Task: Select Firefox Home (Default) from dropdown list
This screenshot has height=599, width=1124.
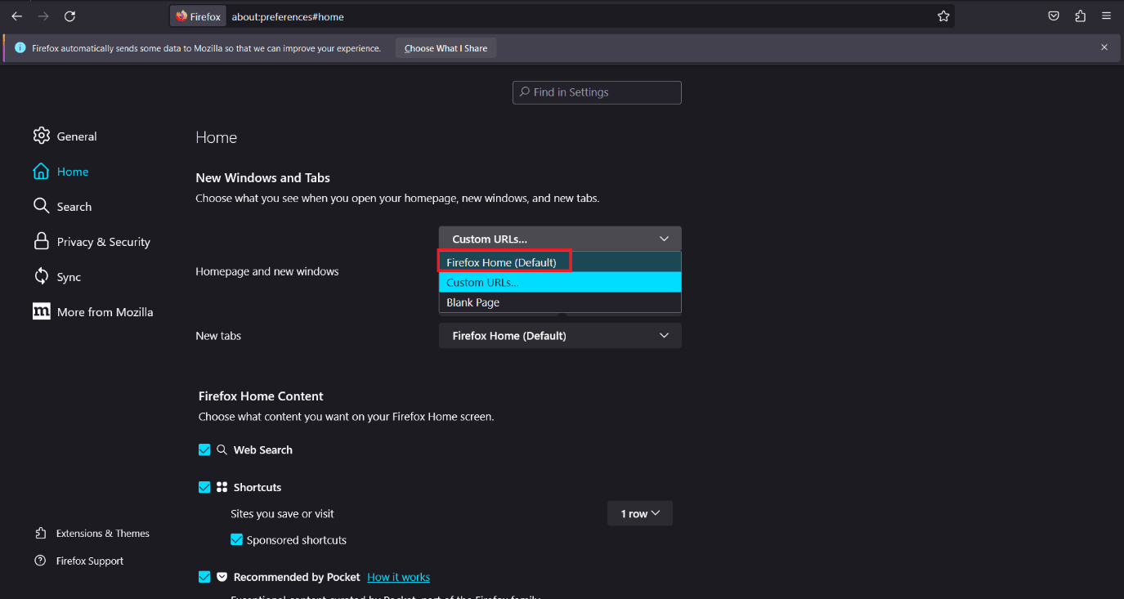Action: coord(560,262)
